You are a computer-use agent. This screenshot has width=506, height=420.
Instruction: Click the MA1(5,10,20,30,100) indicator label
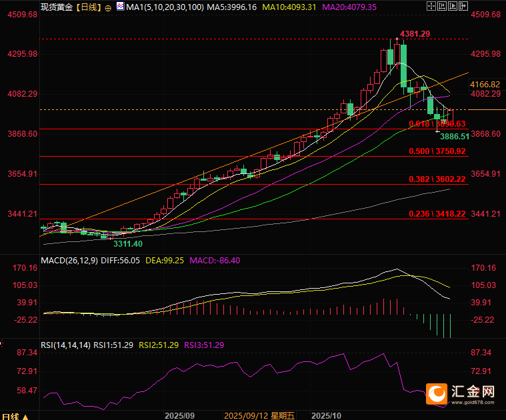(165, 7)
